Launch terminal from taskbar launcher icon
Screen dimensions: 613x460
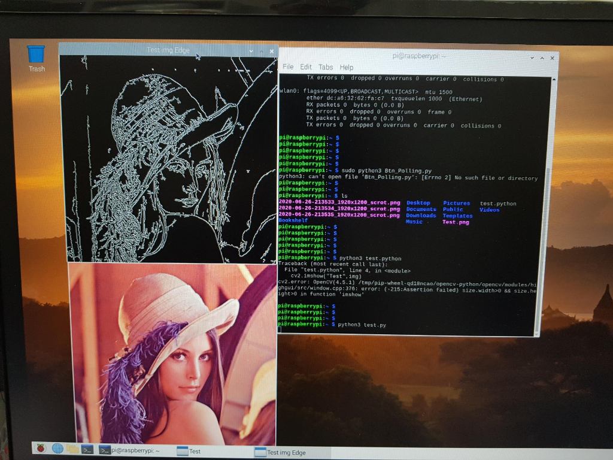pyautogui.click(x=87, y=449)
